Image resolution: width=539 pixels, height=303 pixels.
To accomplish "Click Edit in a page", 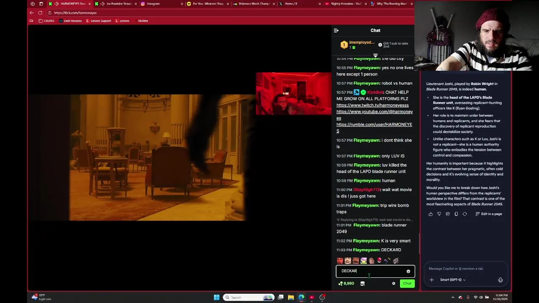I will point(489,214).
